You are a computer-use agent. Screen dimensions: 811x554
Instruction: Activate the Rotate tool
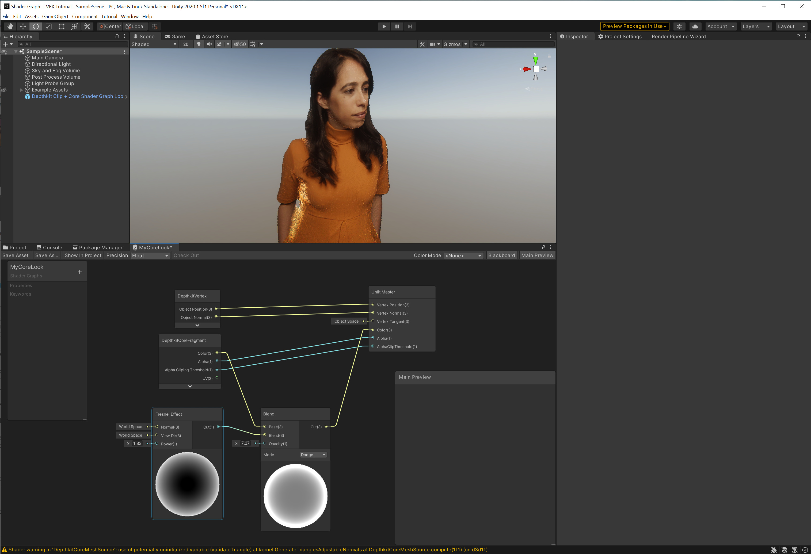pos(36,26)
